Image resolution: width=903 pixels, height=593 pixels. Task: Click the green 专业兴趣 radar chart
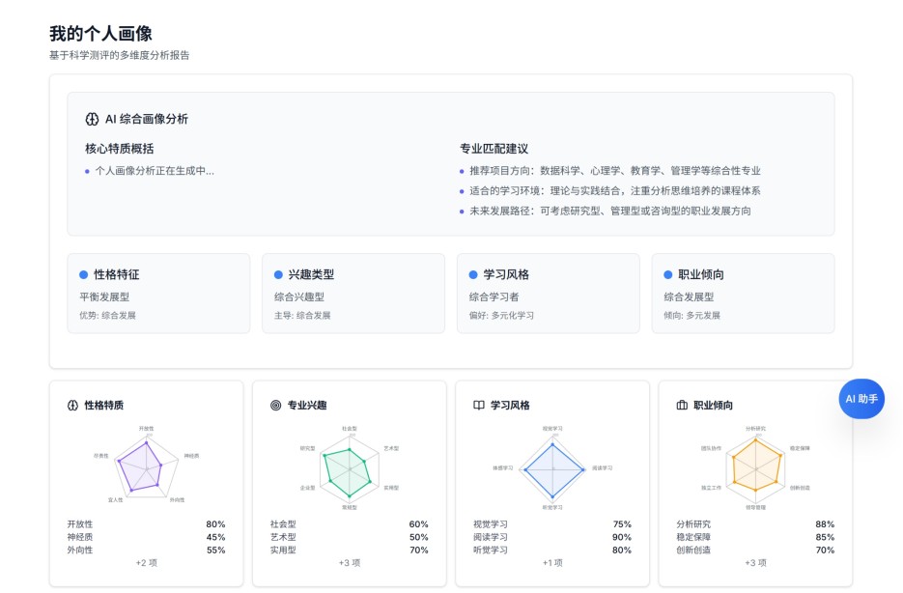[x=349, y=467]
